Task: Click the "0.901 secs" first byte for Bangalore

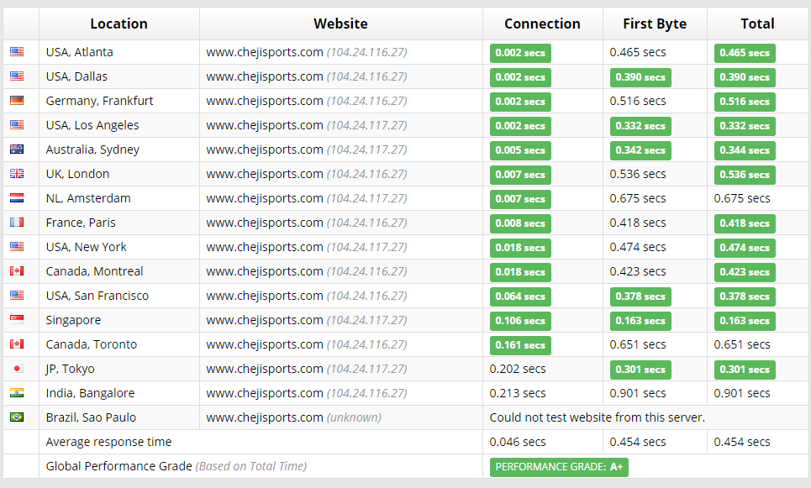Action: tap(638, 393)
